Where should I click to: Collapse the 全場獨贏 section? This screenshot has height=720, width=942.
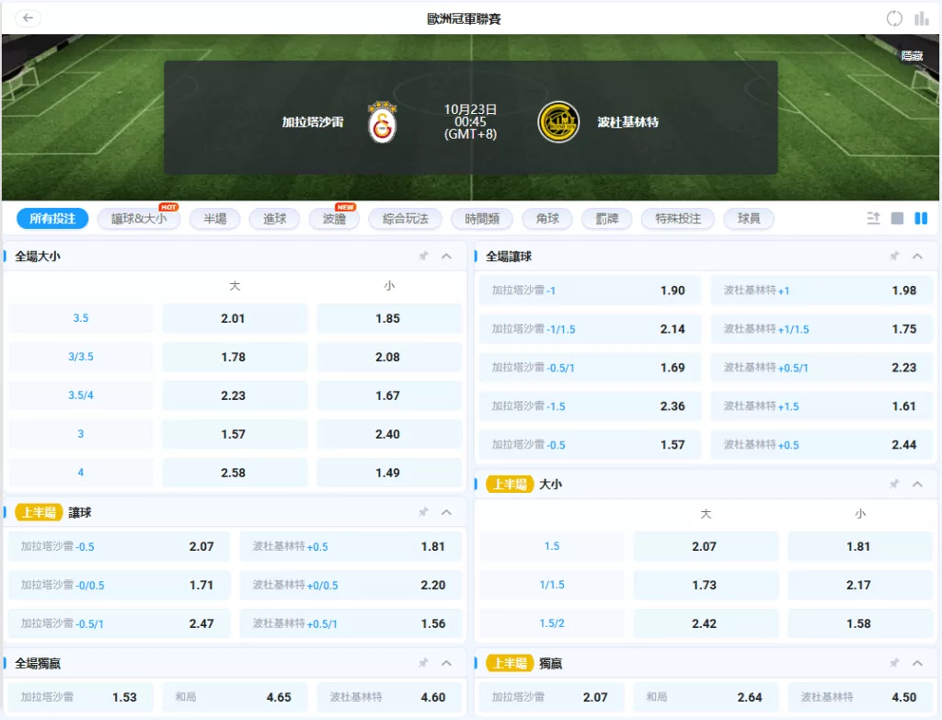(x=447, y=663)
